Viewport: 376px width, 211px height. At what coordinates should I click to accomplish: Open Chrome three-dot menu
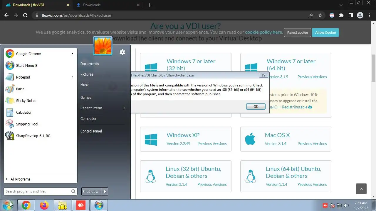coord(370,15)
